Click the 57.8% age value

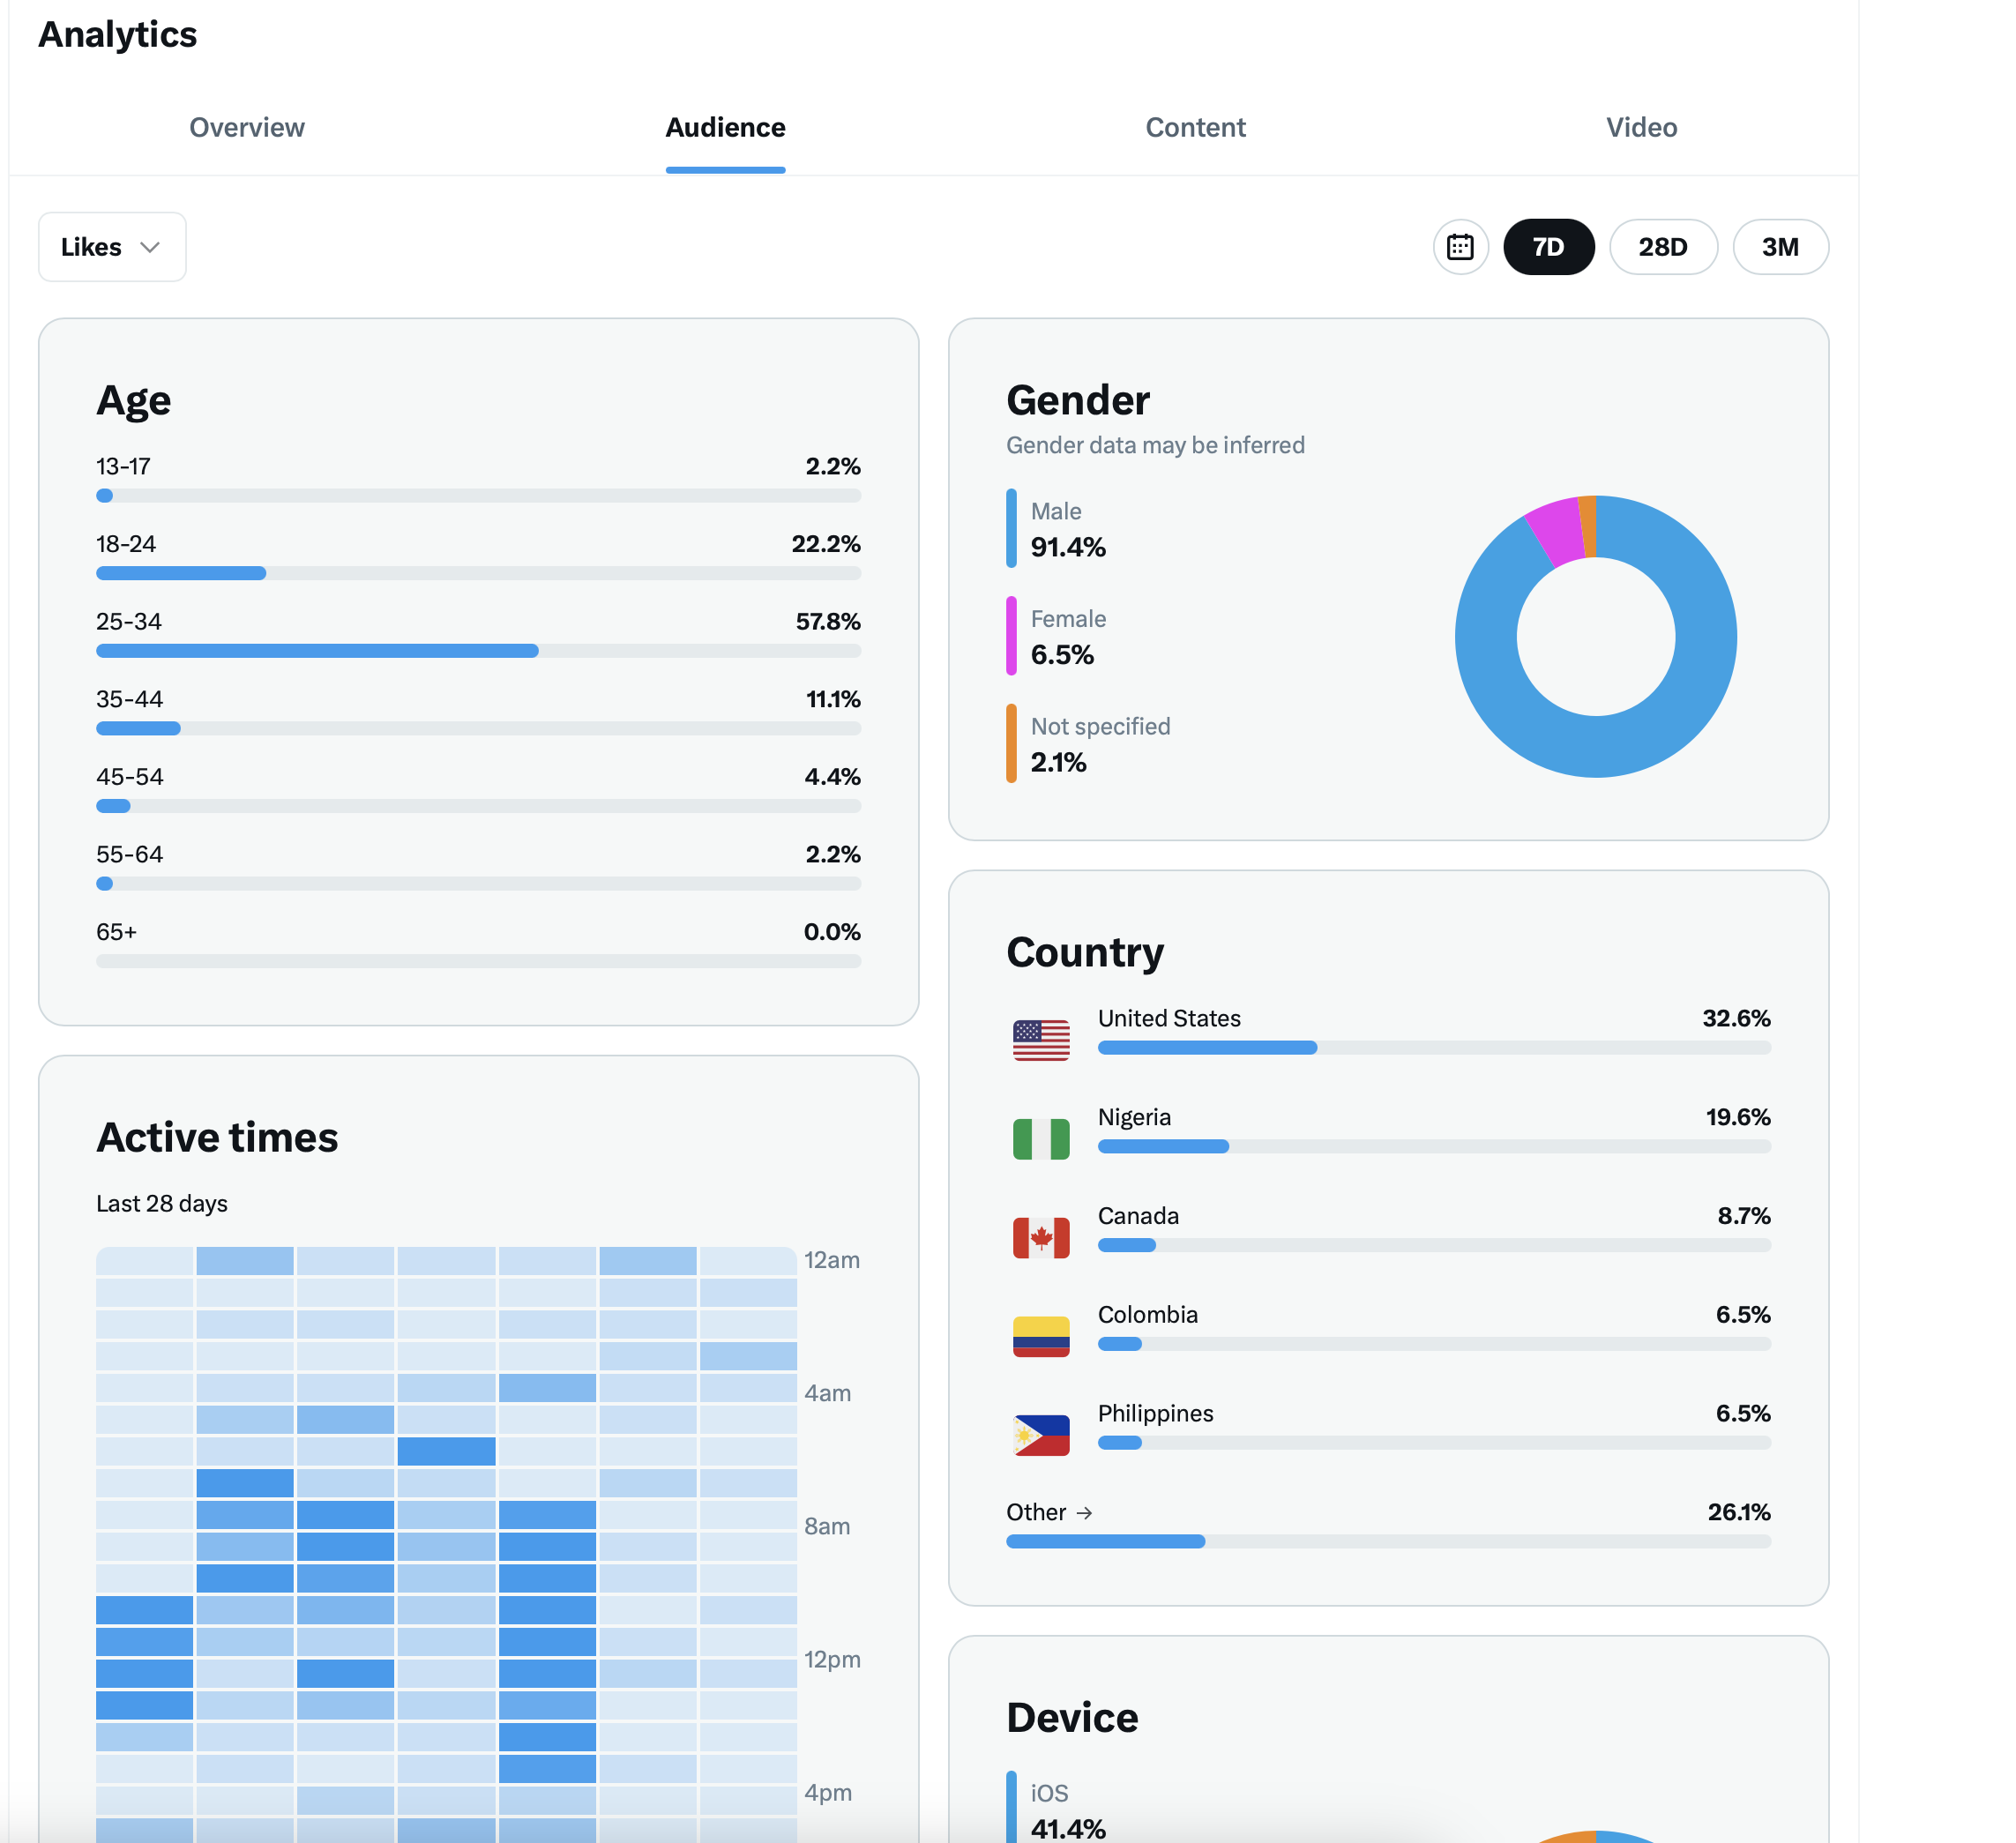pyautogui.click(x=828, y=621)
